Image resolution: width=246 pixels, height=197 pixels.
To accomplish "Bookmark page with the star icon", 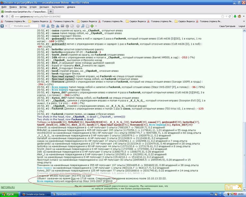I will pos(223,16).
